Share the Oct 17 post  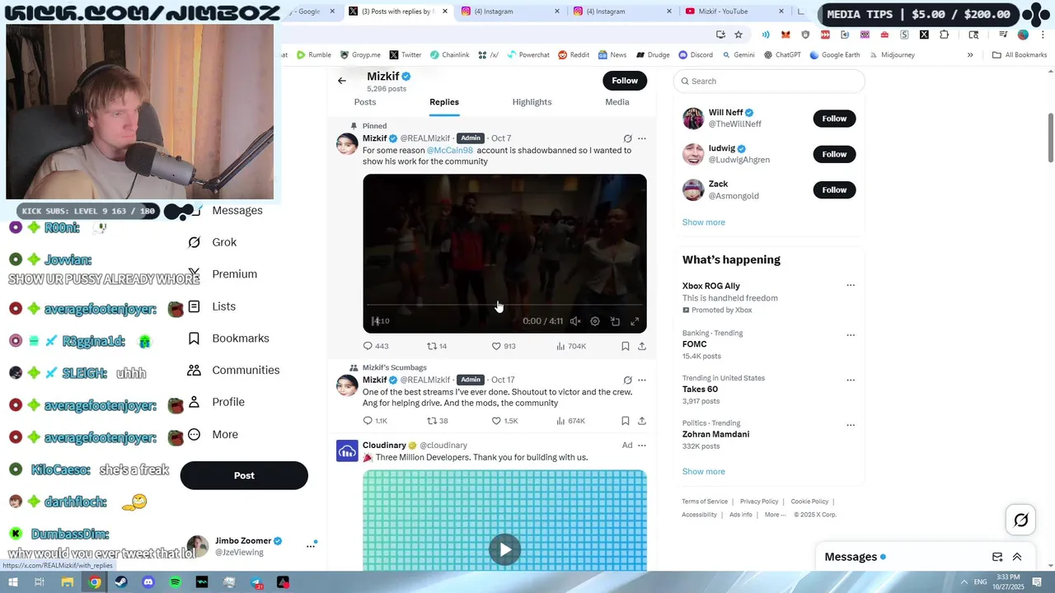click(x=642, y=421)
